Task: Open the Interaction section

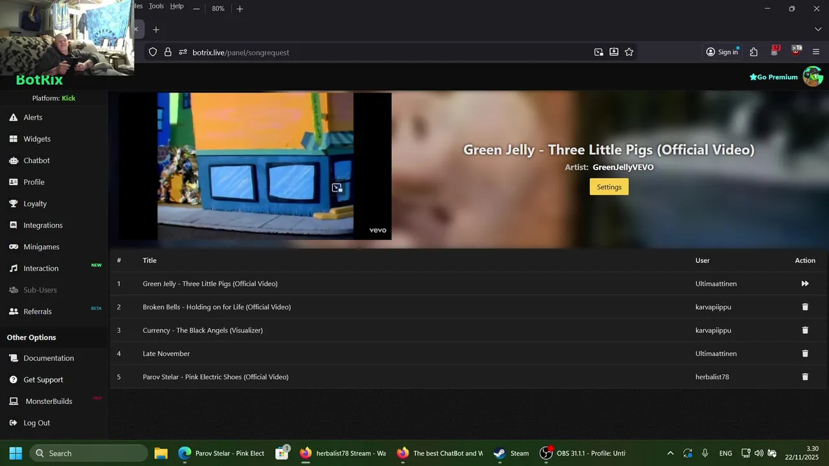Action: click(41, 268)
